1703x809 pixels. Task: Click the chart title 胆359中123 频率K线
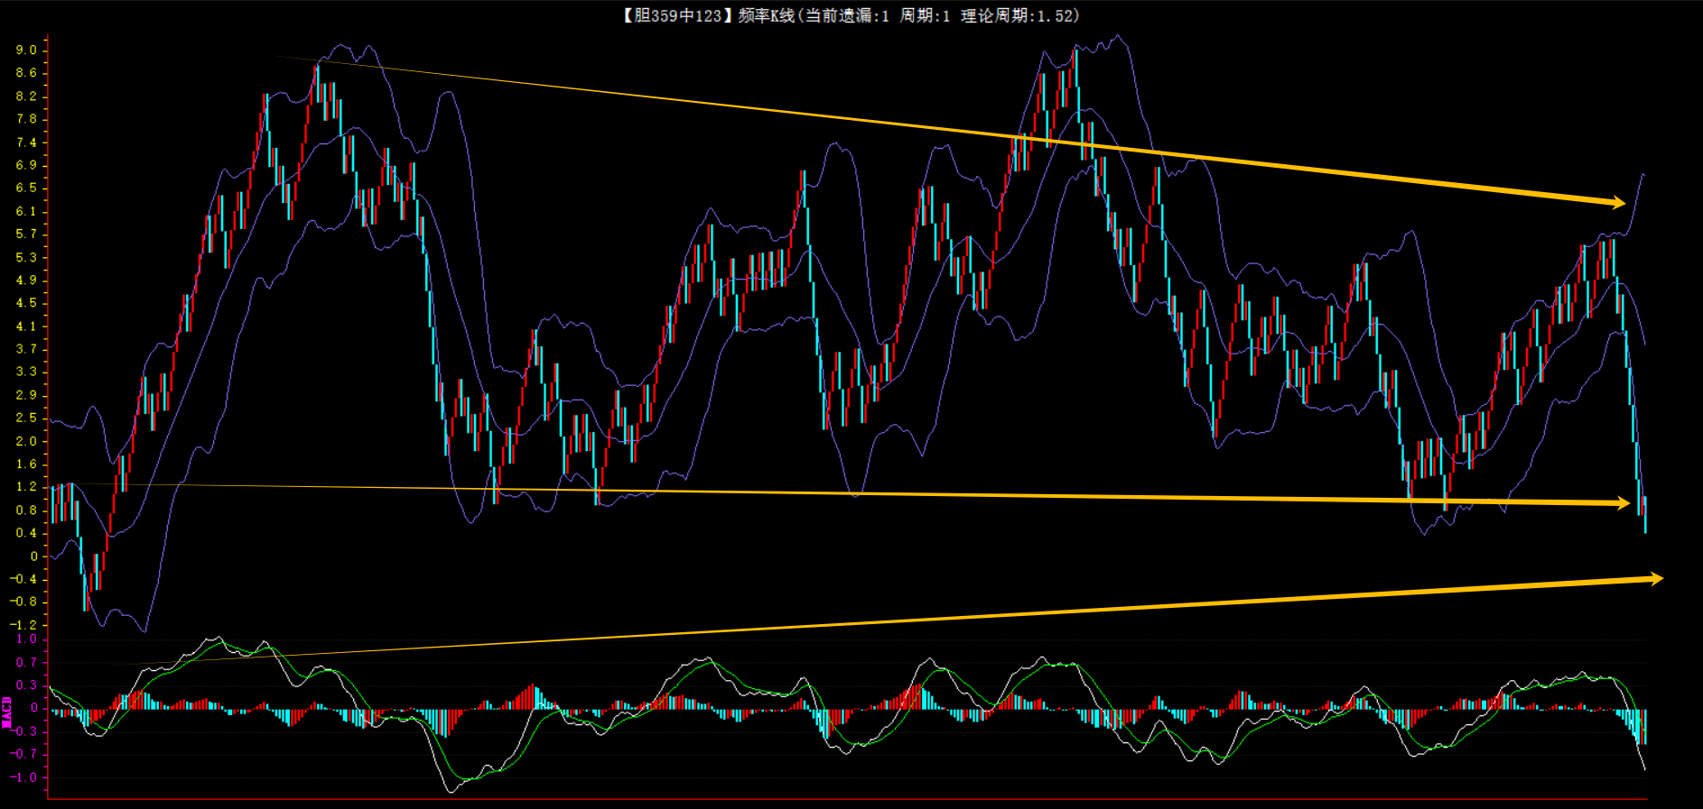click(x=708, y=15)
